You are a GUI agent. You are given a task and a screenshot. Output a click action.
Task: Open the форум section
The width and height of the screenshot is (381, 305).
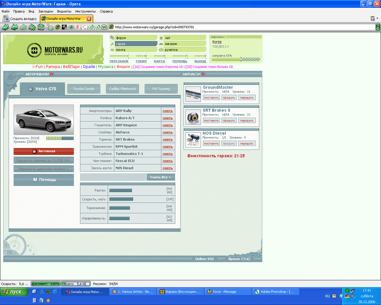[x=134, y=38]
